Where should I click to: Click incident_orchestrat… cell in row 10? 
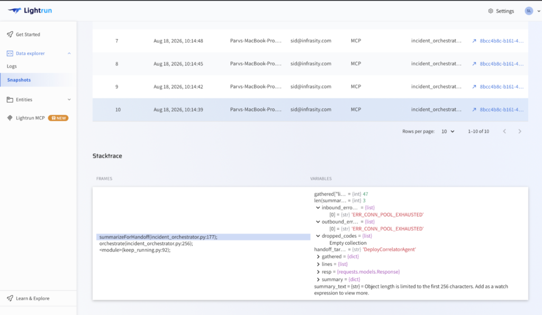click(436, 109)
